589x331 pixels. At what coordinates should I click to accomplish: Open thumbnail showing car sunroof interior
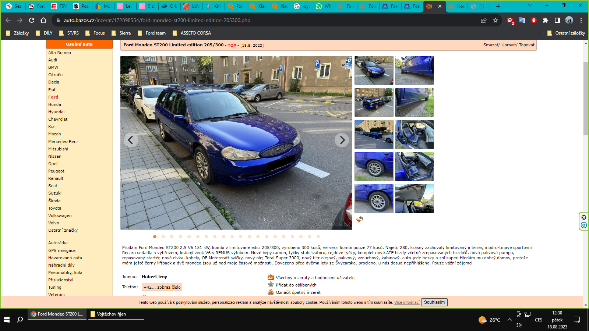click(415, 198)
